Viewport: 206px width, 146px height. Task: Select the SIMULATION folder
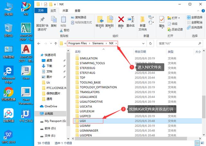click(87, 58)
